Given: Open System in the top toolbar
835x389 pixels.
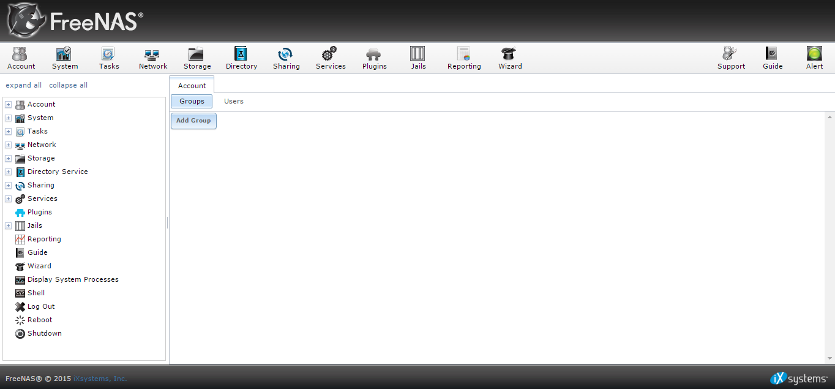Looking at the screenshot, I should pos(65,59).
